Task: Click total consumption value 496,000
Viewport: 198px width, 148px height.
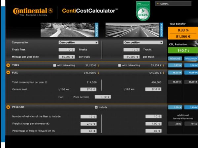Action: (x=156, y=82)
